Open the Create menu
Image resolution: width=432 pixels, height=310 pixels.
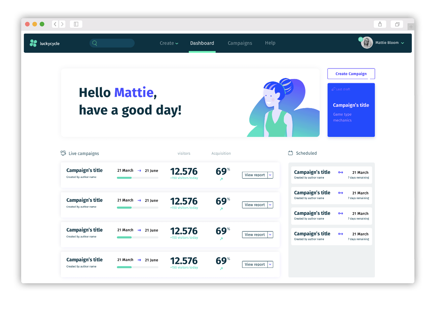click(x=169, y=43)
